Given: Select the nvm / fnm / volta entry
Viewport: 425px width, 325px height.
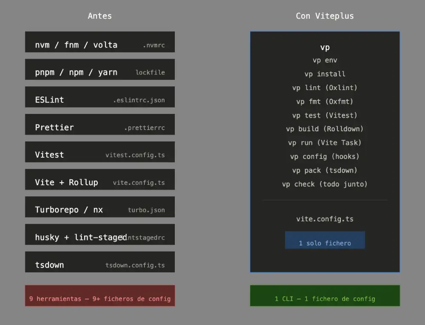Looking at the screenshot, I should [x=99, y=42].
